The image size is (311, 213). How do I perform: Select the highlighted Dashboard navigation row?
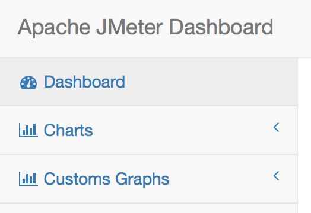(x=148, y=82)
